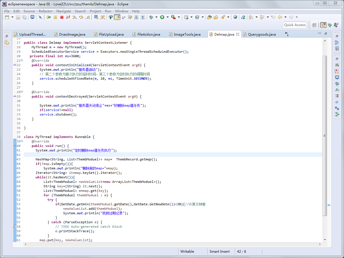Click the yellow Suspend debug icon
Screen dimensions: 344x258
(55, 17)
